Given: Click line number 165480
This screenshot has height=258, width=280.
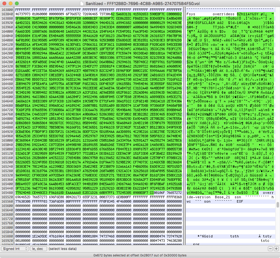Looking at the screenshot, I should (x=7, y=193).
